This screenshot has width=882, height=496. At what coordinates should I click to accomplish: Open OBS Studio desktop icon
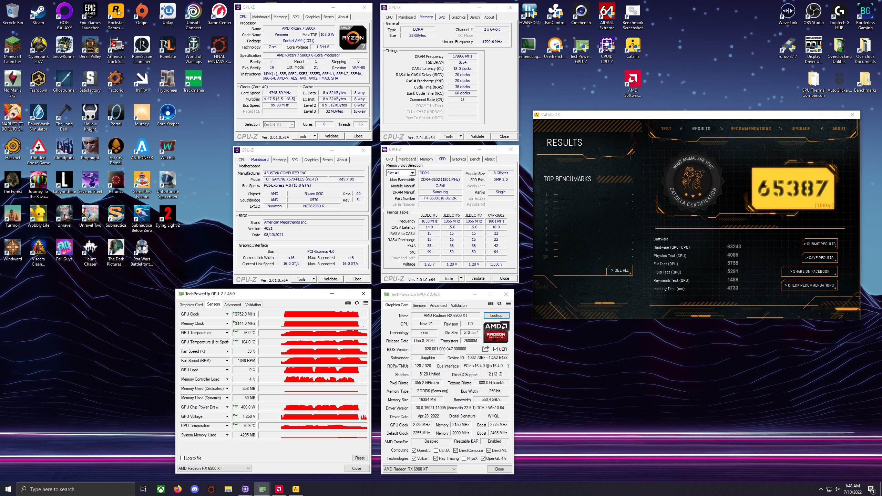coord(813,14)
